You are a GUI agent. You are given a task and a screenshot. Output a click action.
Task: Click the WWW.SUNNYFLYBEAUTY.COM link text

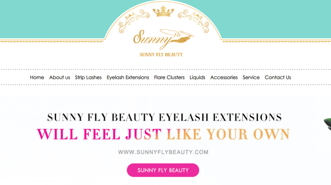pyautogui.click(x=163, y=152)
